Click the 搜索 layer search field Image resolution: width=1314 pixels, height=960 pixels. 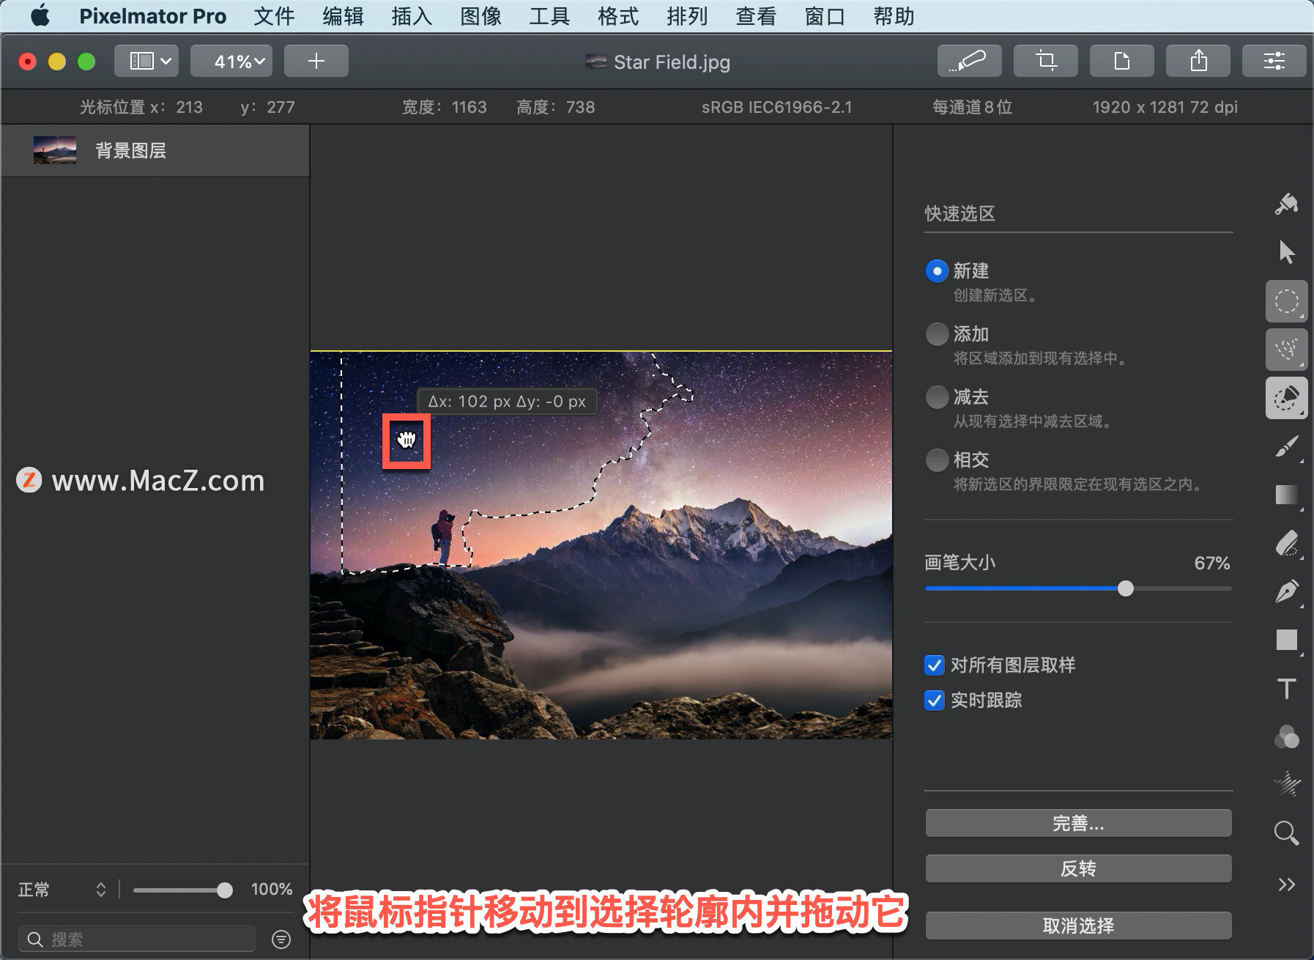[x=137, y=939]
